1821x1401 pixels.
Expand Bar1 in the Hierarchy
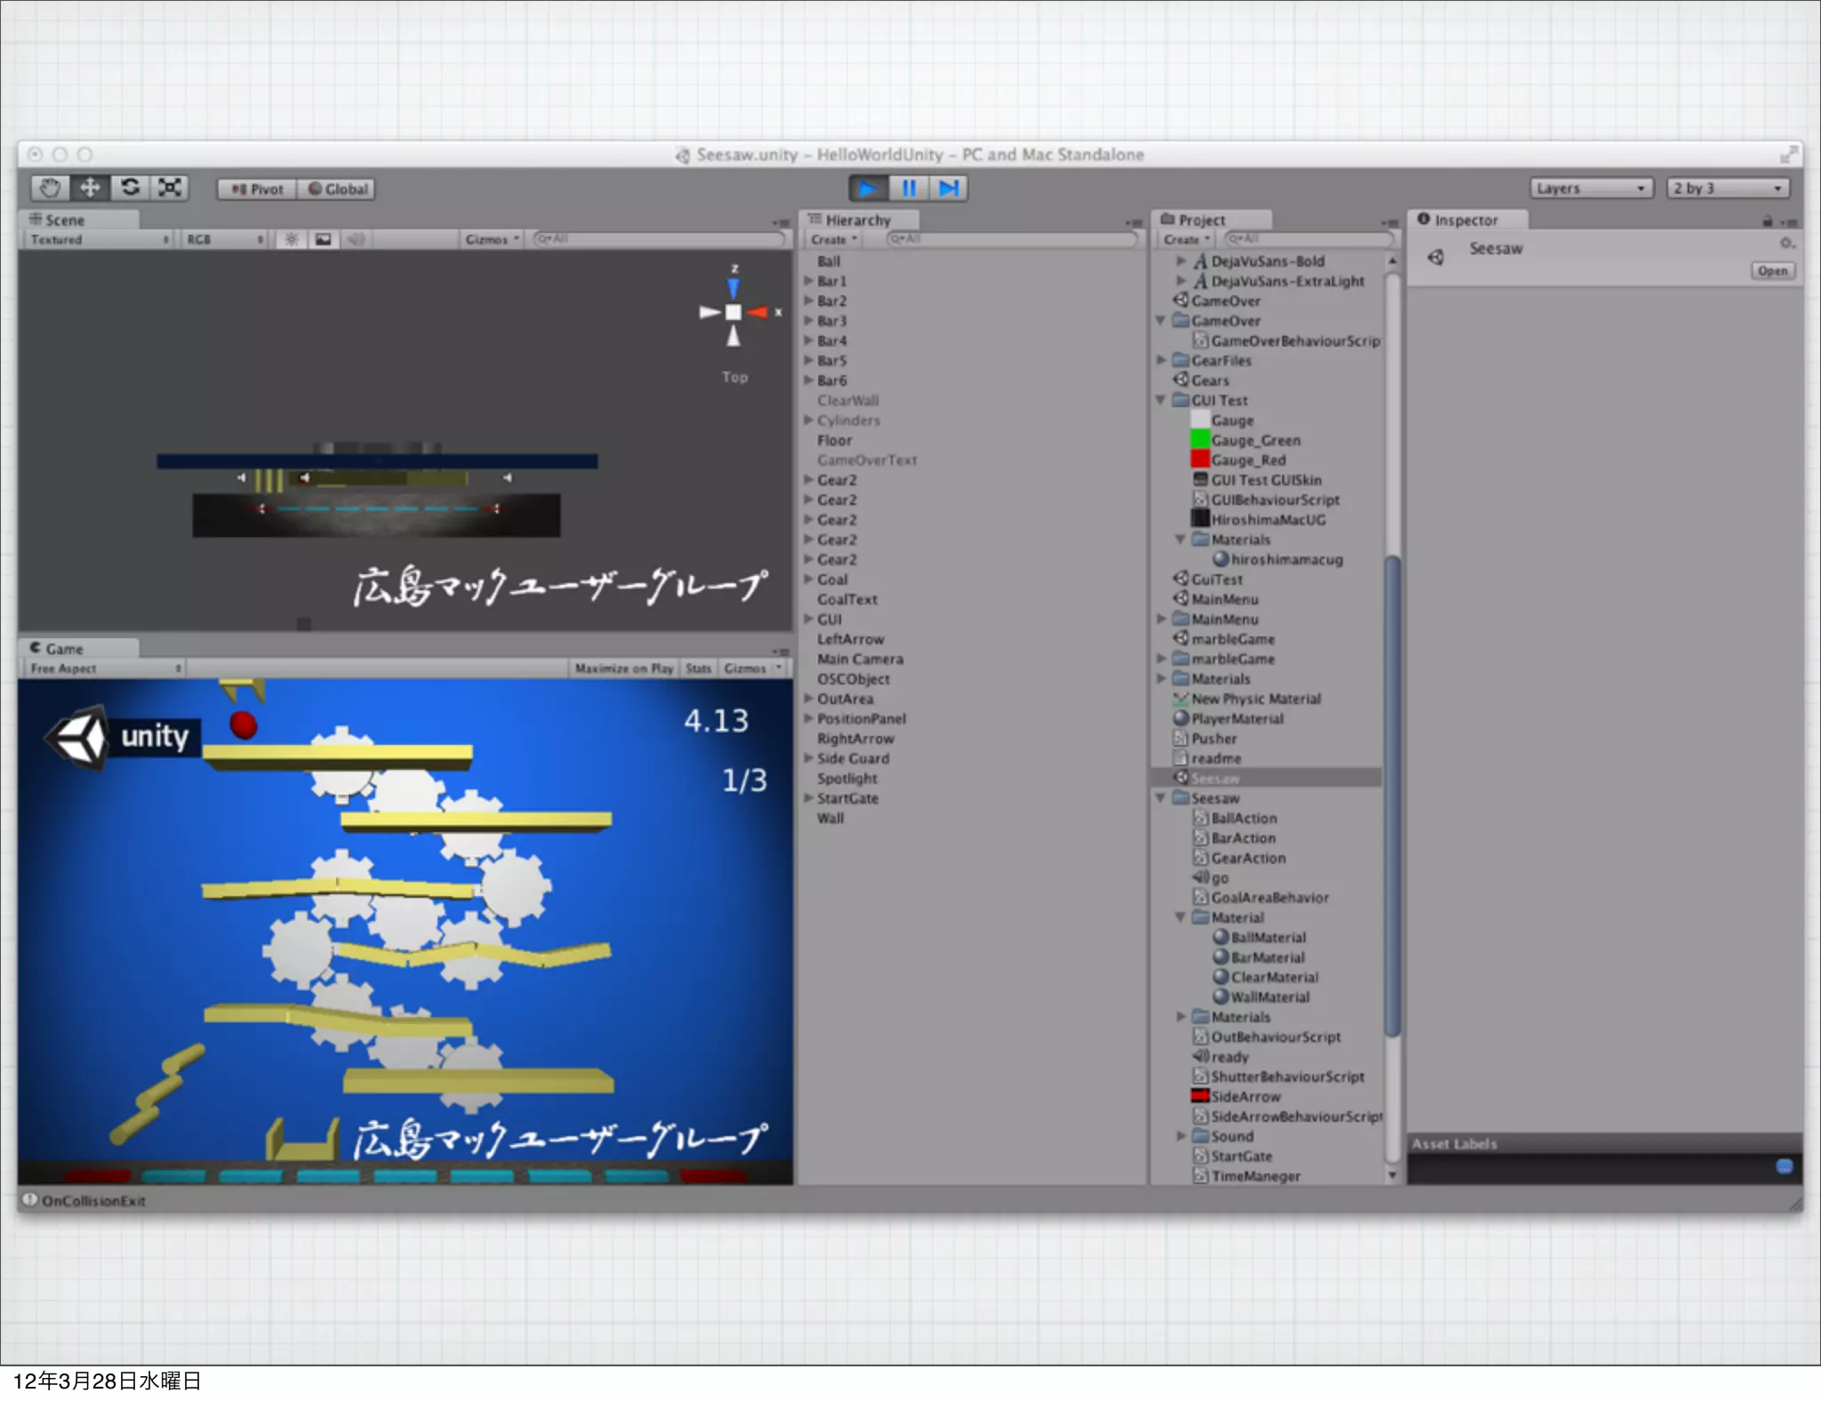pos(809,281)
